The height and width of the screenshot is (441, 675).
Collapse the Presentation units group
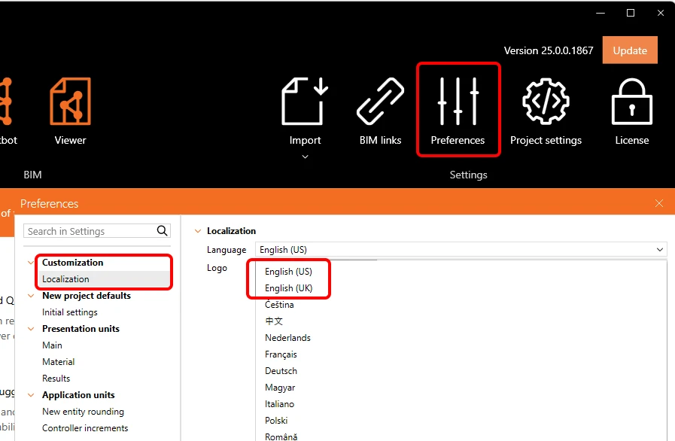[31, 329]
